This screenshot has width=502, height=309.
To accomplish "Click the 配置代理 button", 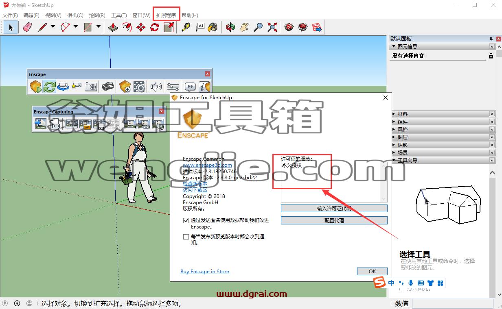I will 334,220.
